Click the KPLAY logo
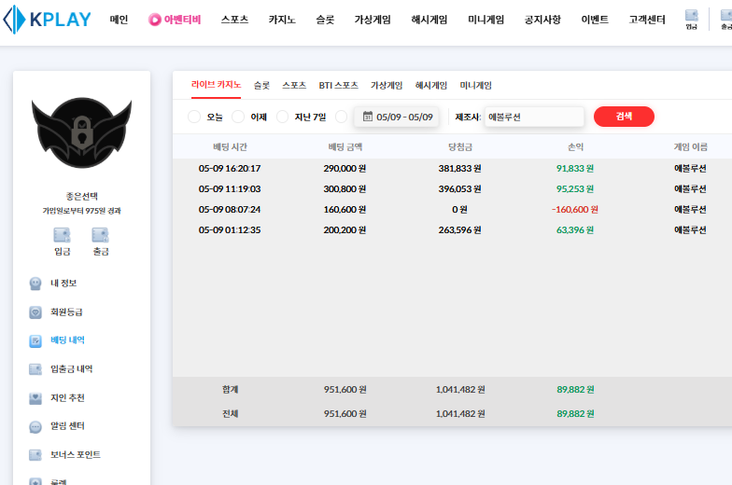 (47, 20)
